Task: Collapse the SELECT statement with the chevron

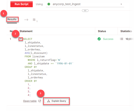Action: click(x=21, y=39)
